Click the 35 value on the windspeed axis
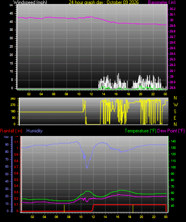Image resolution: width=186 pixels, height=222 pixels. tap(11, 30)
